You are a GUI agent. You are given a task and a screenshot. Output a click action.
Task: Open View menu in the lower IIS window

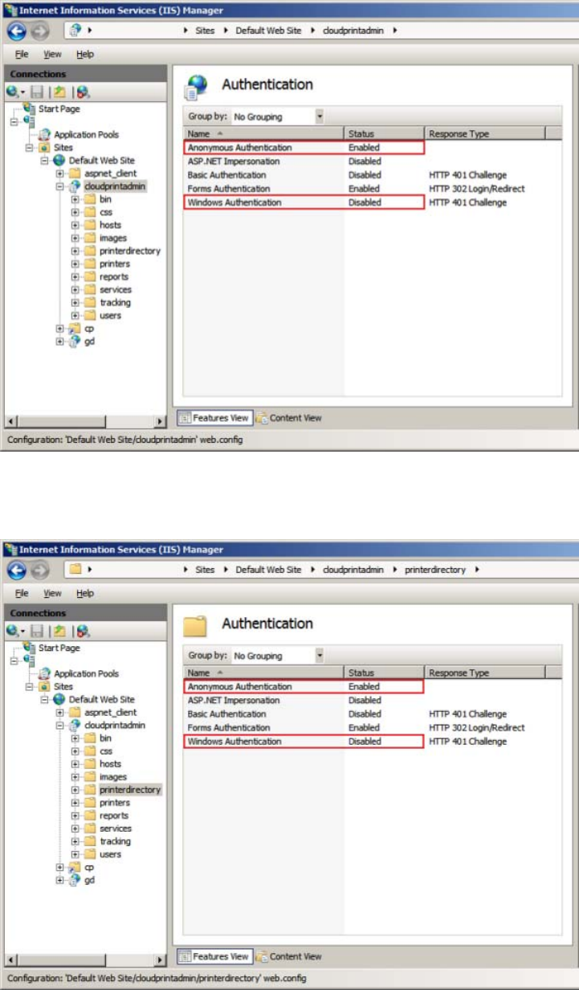(52, 594)
